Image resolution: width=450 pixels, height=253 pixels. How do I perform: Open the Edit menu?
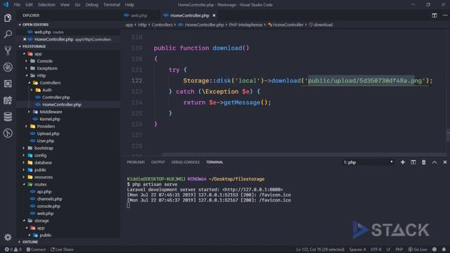[x=29, y=5]
